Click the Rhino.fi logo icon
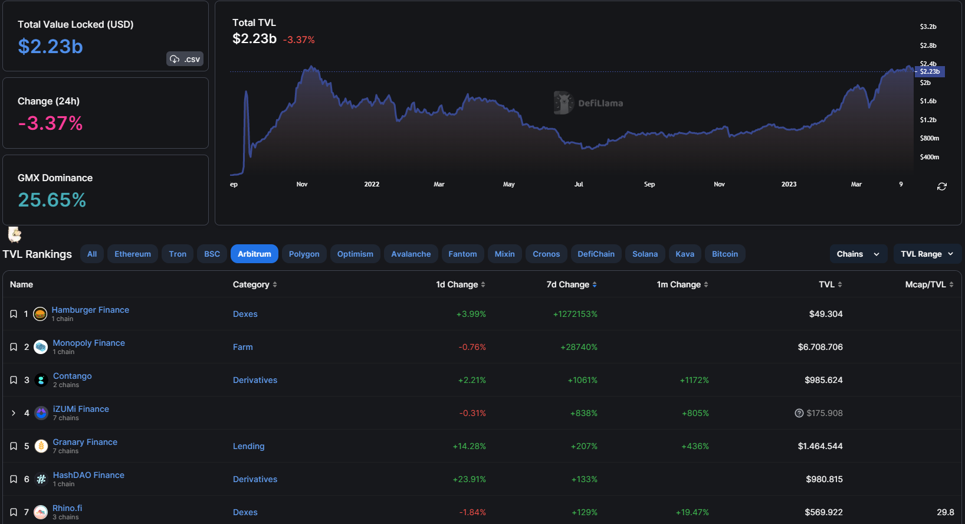Image resolution: width=965 pixels, height=524 pixels. pos(41,512)
